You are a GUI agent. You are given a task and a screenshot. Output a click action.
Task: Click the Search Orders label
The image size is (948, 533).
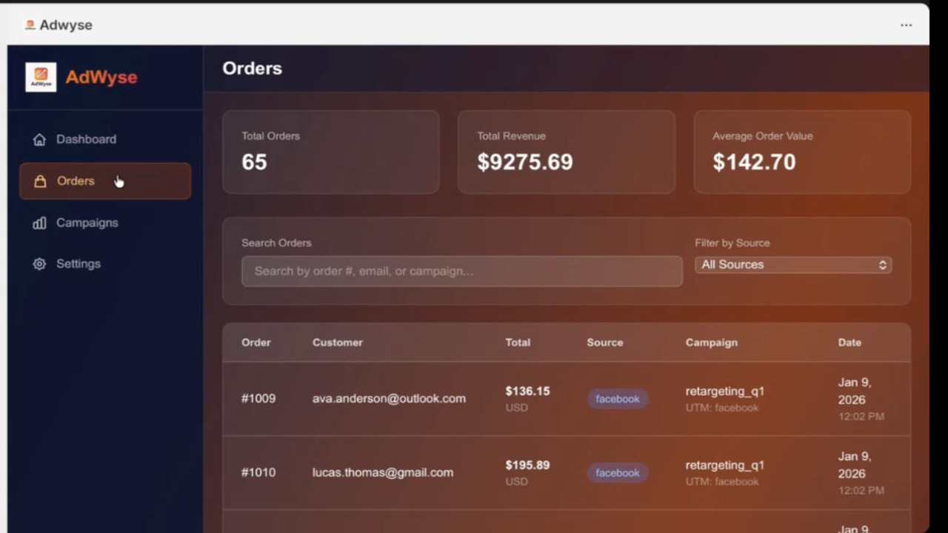(x=276, y=243)
